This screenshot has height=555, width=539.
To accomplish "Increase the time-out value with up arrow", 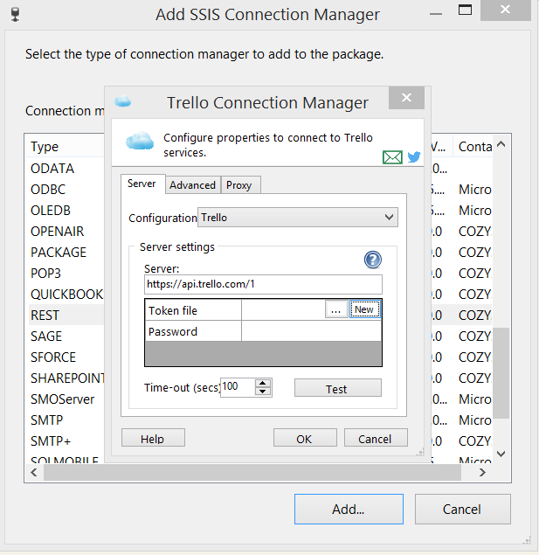I will [x=262, y=384].
